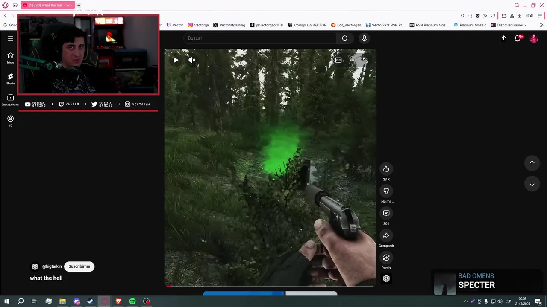547x307 pixels.
Task: Click the search magnifier button
Action: pos(345,38)
